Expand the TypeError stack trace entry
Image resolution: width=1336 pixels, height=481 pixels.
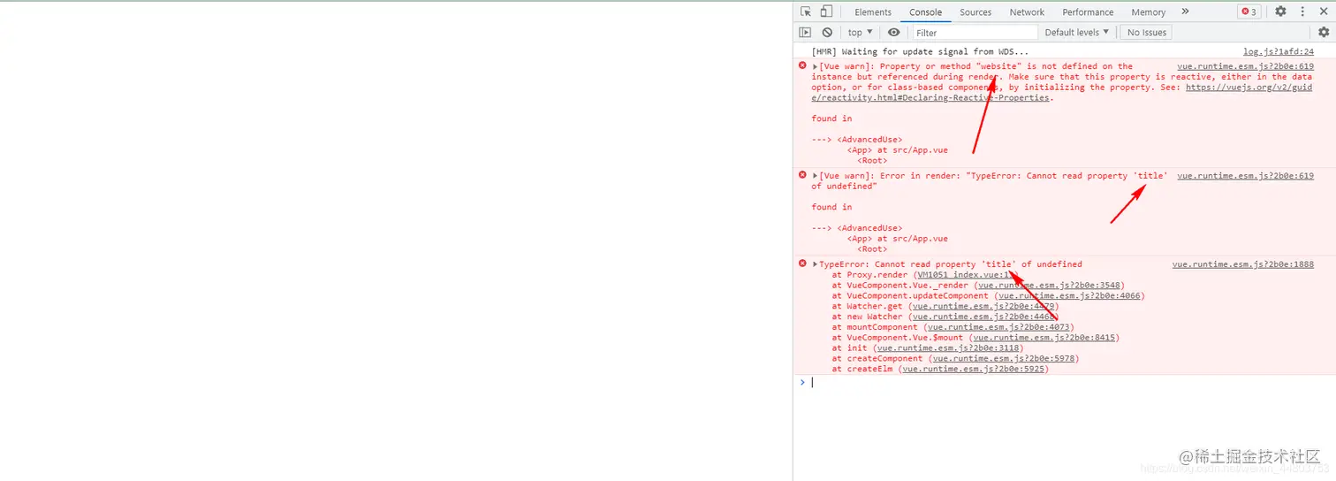point(815,264)
